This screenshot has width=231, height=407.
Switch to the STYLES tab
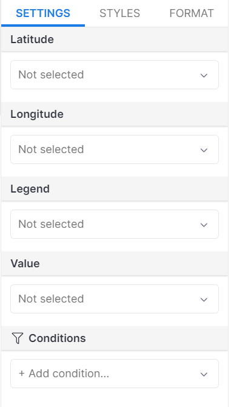tap(119, 13)
